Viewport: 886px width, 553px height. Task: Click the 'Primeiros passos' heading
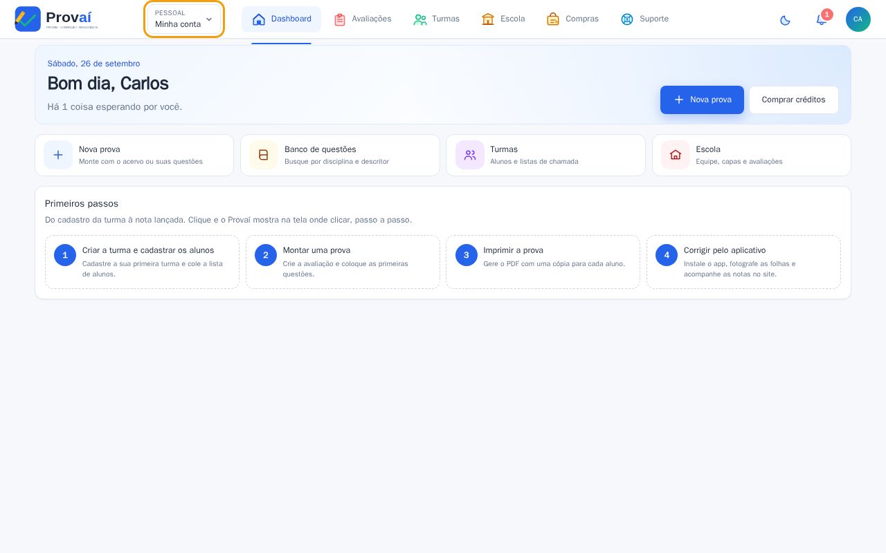pyautogui.click(x=82, y=204)
